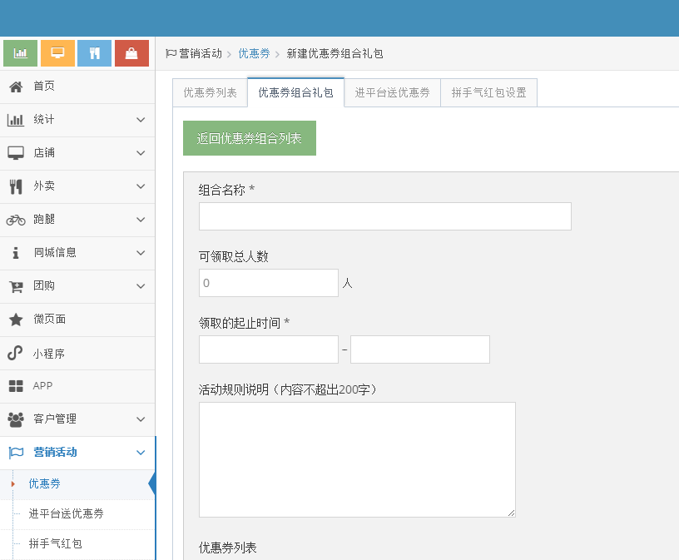This screenshot has width=679, height=560.
Task: Click the 小程序 mini-program icon
Action: [15, 353]
